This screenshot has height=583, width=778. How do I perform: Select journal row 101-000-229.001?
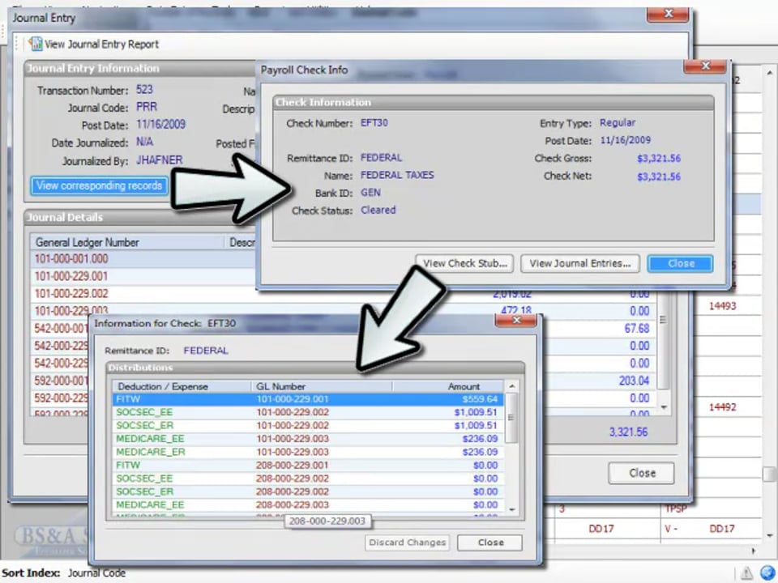tap(144, 276)
